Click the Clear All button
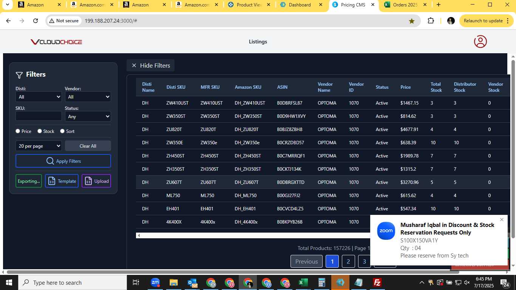 88,146
